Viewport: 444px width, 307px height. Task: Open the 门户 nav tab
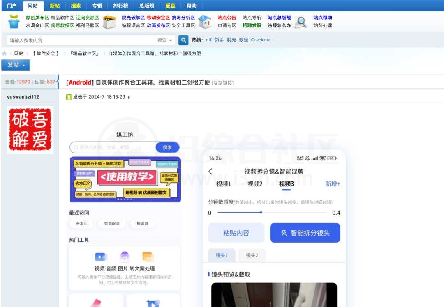12,6
